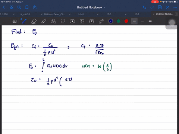Select the Eraser tool

[x=34, y=21]
